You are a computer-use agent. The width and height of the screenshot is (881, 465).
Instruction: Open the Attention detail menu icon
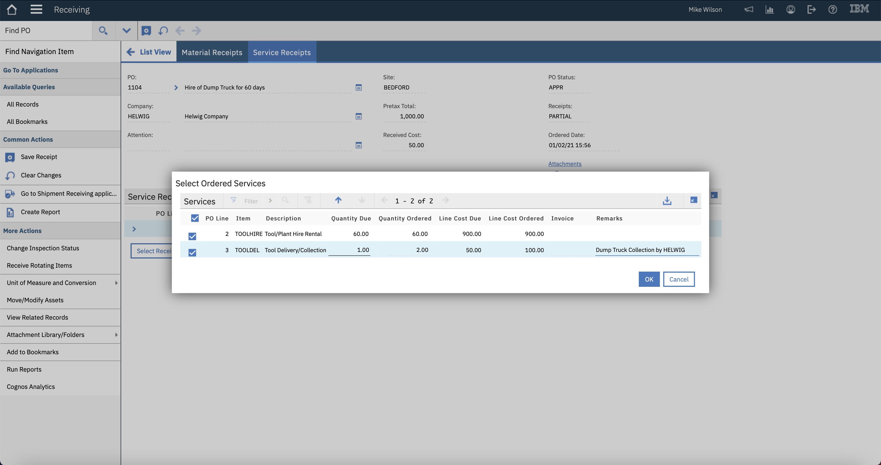(358, 145)
